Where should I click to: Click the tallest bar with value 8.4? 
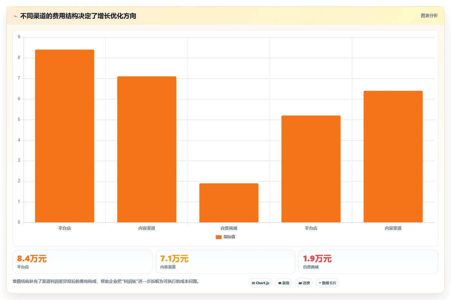coord(64,136)
